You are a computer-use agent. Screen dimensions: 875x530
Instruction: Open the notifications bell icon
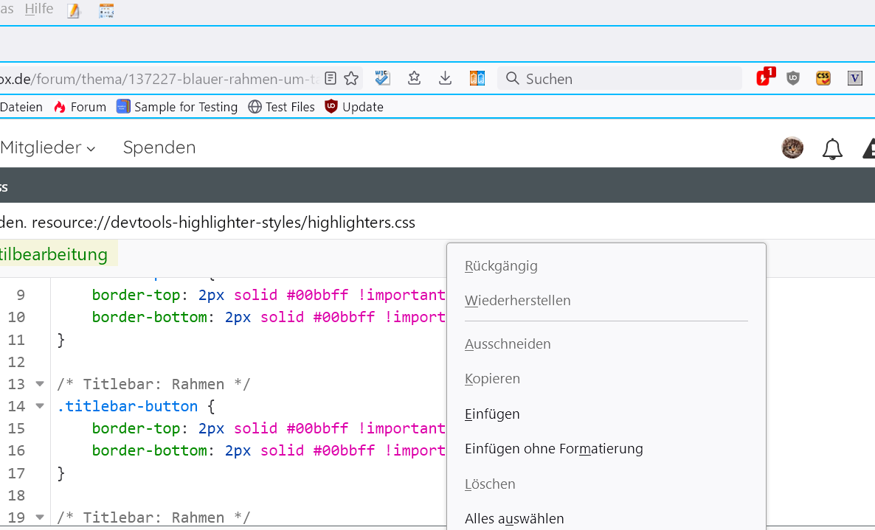pos(832,148)
